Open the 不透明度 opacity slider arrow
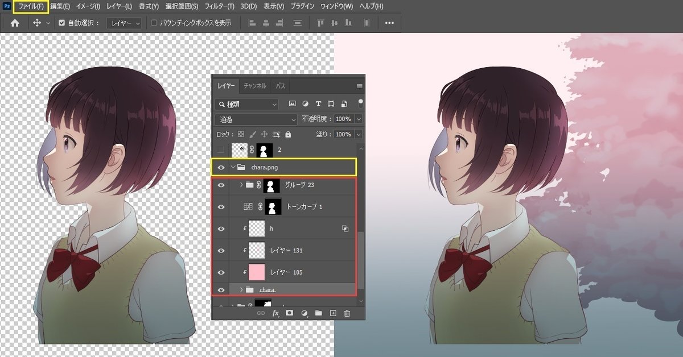 pyautogui.click(x=359, y=119)
